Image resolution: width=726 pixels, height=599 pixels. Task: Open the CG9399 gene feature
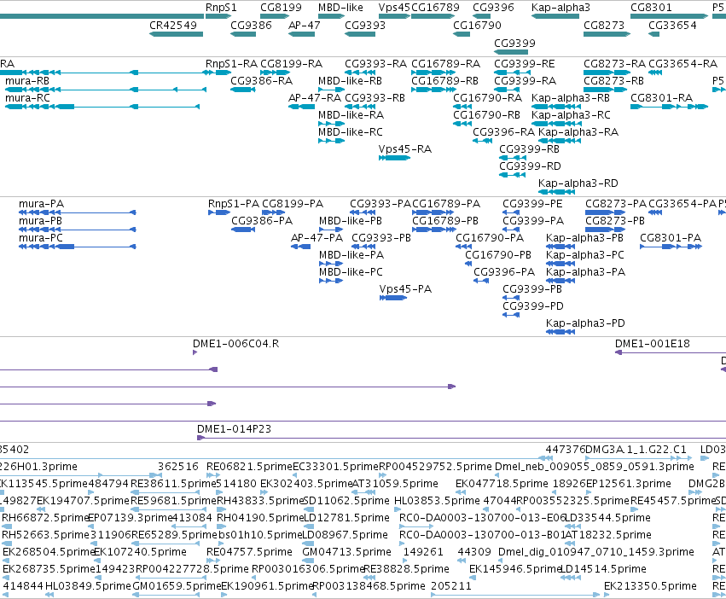pyautogui.click(x=511, y=52)
